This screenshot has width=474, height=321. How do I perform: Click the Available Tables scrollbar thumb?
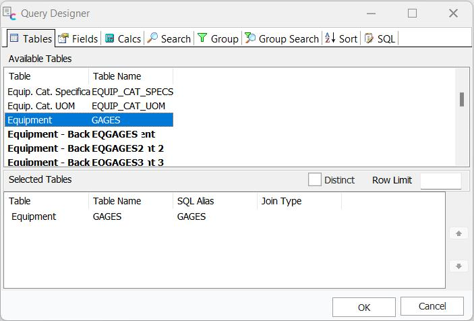pyautogui.click(x=462, y=100)
